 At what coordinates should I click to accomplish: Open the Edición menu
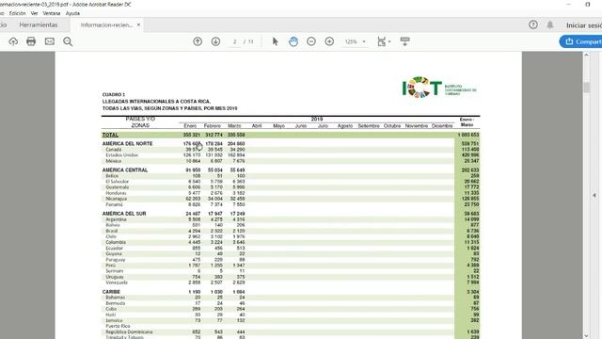[x=17, y=13]
